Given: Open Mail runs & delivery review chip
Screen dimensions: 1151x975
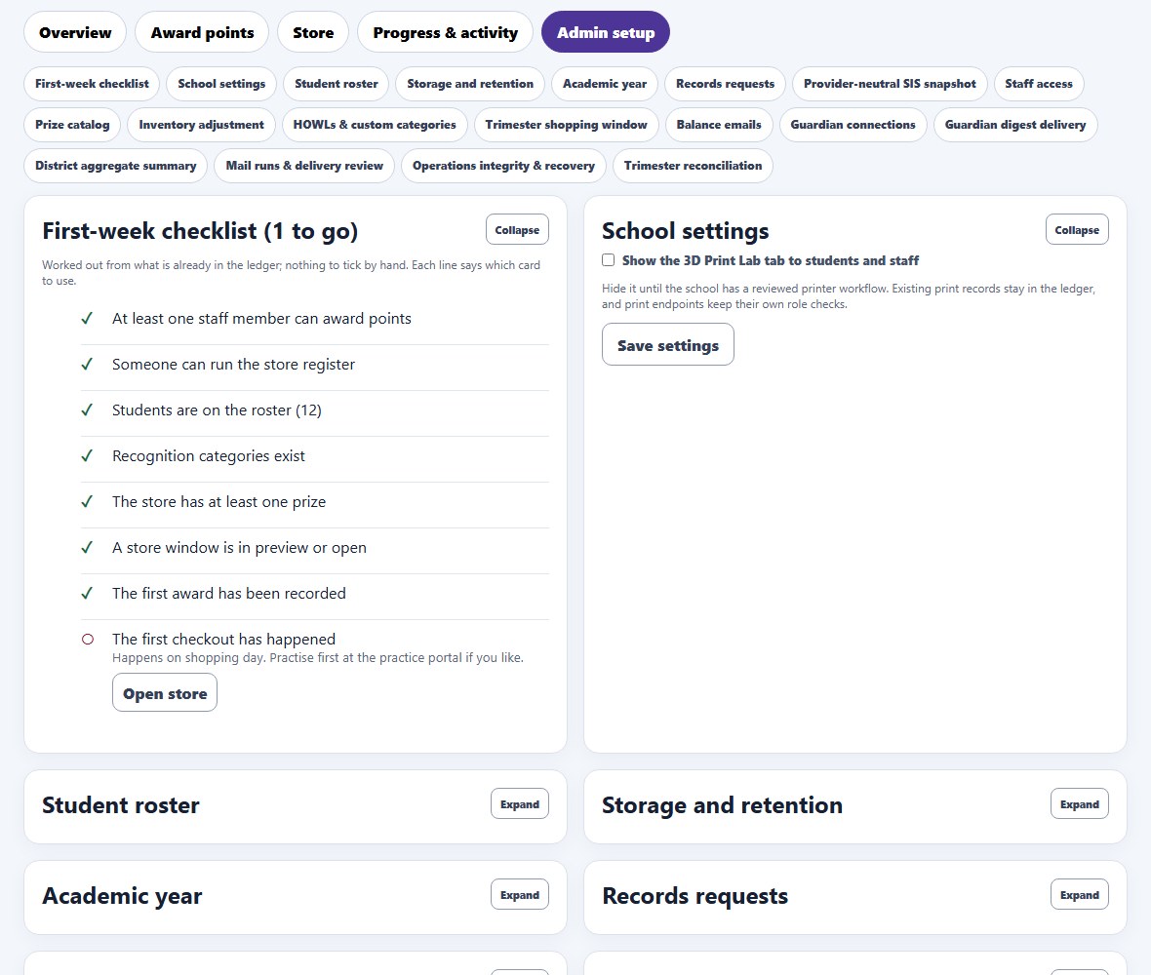Looking at the screenshot, I should [x=304, y=166].
